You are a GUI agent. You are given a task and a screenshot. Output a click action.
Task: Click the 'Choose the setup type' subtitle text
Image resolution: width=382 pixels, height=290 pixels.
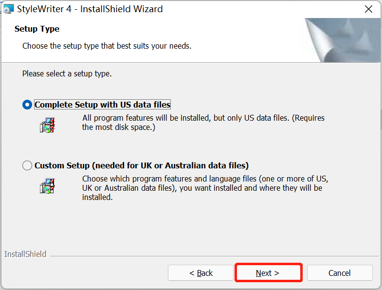pos(107,46)
